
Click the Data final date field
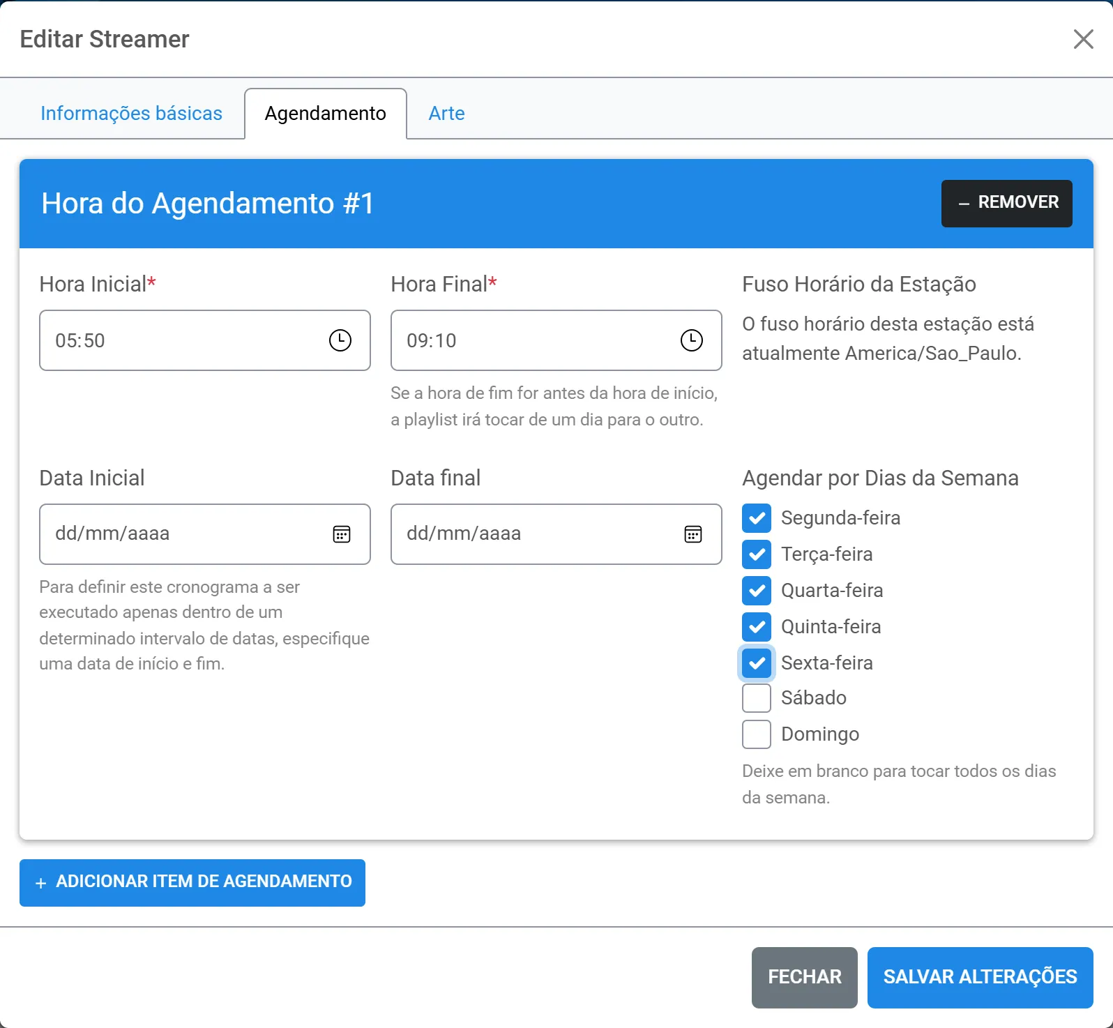(x=556, y=534)
